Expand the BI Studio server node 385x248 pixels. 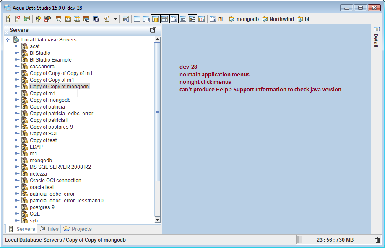pyautogui.click(x=17, y=53)
